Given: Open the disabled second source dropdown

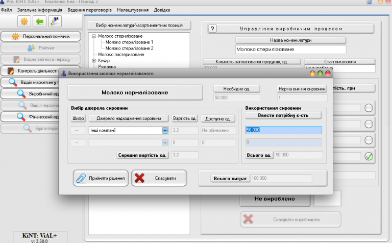Looking at the screenshot, I should pos(165,142).
